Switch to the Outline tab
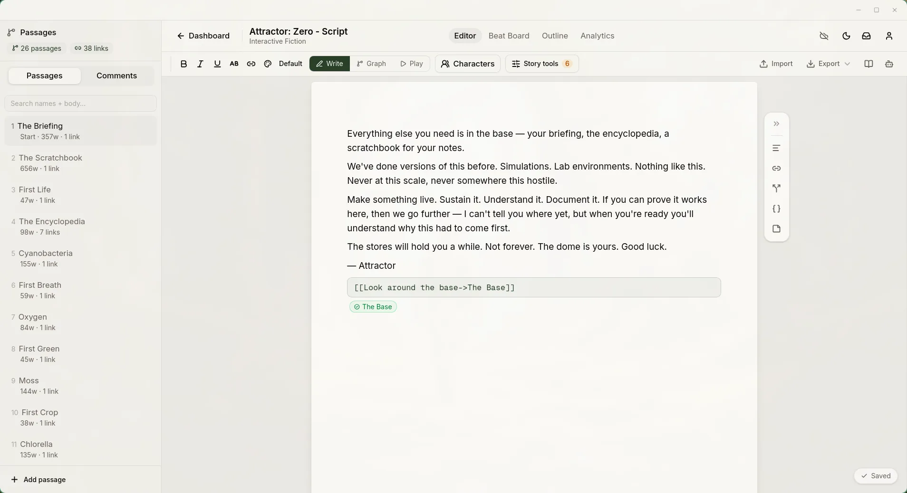Viewport: 907px width, 493px height. 555,36
